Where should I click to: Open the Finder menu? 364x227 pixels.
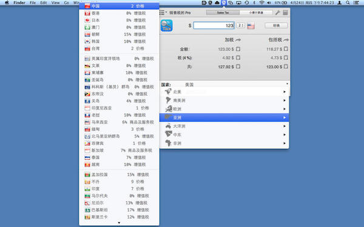point(19,3)
